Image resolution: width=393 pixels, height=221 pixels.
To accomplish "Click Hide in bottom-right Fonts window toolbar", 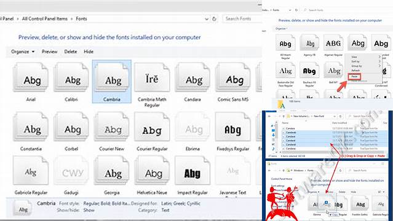I will click(x=354, y=192).
